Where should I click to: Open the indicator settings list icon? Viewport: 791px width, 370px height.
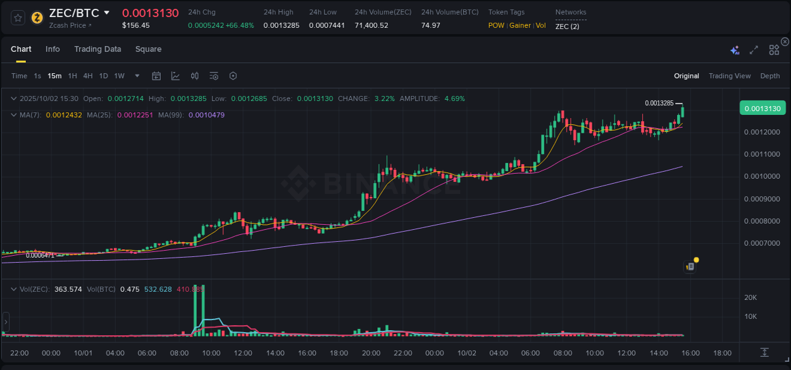tap(215, 76)
